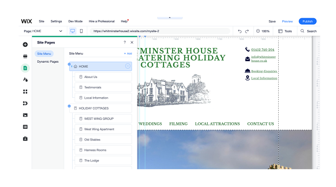336x187 pixels.
Task: Open the Site Pages help question mark
Action: (x=125, y=42)
